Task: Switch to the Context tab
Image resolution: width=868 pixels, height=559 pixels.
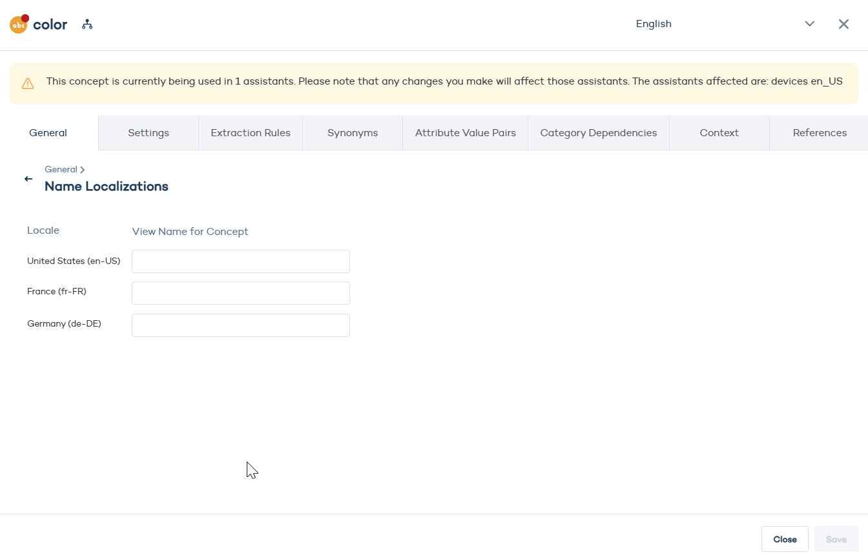Action: pyautogui.click(x=719, y=133)
